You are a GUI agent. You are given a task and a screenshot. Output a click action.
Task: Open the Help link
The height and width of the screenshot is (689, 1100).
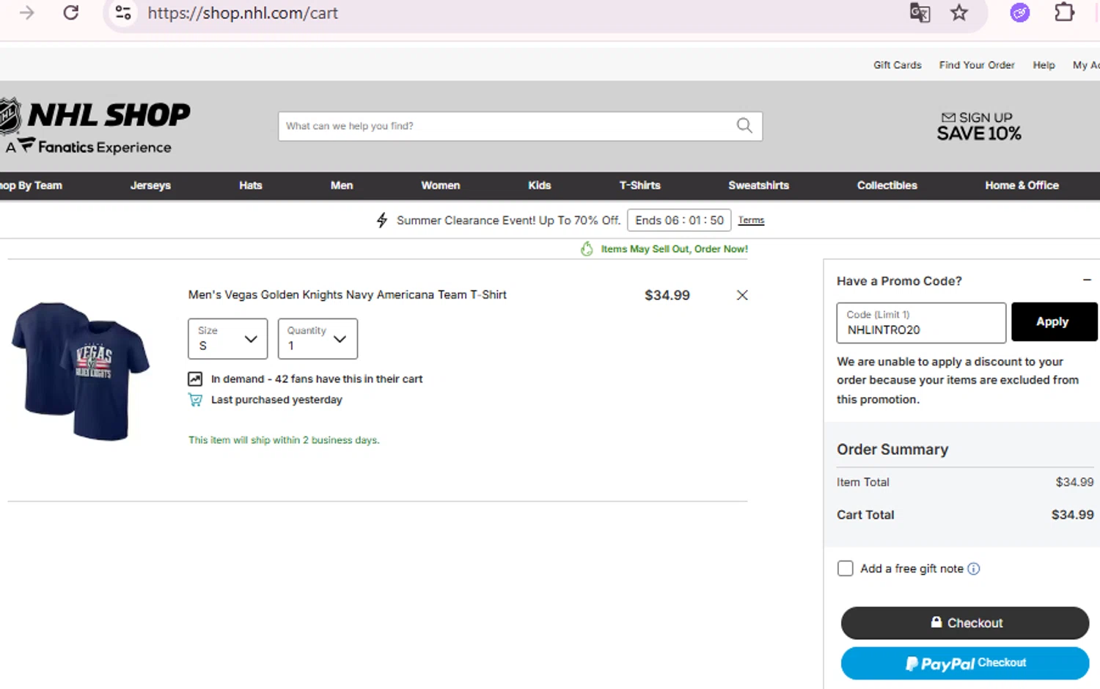pos(1044,65)
